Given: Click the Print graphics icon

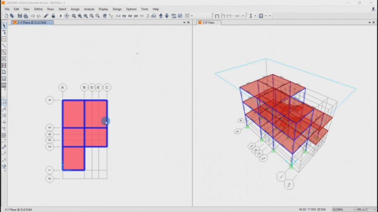Looking at the screenshot, I should point(26,16).
